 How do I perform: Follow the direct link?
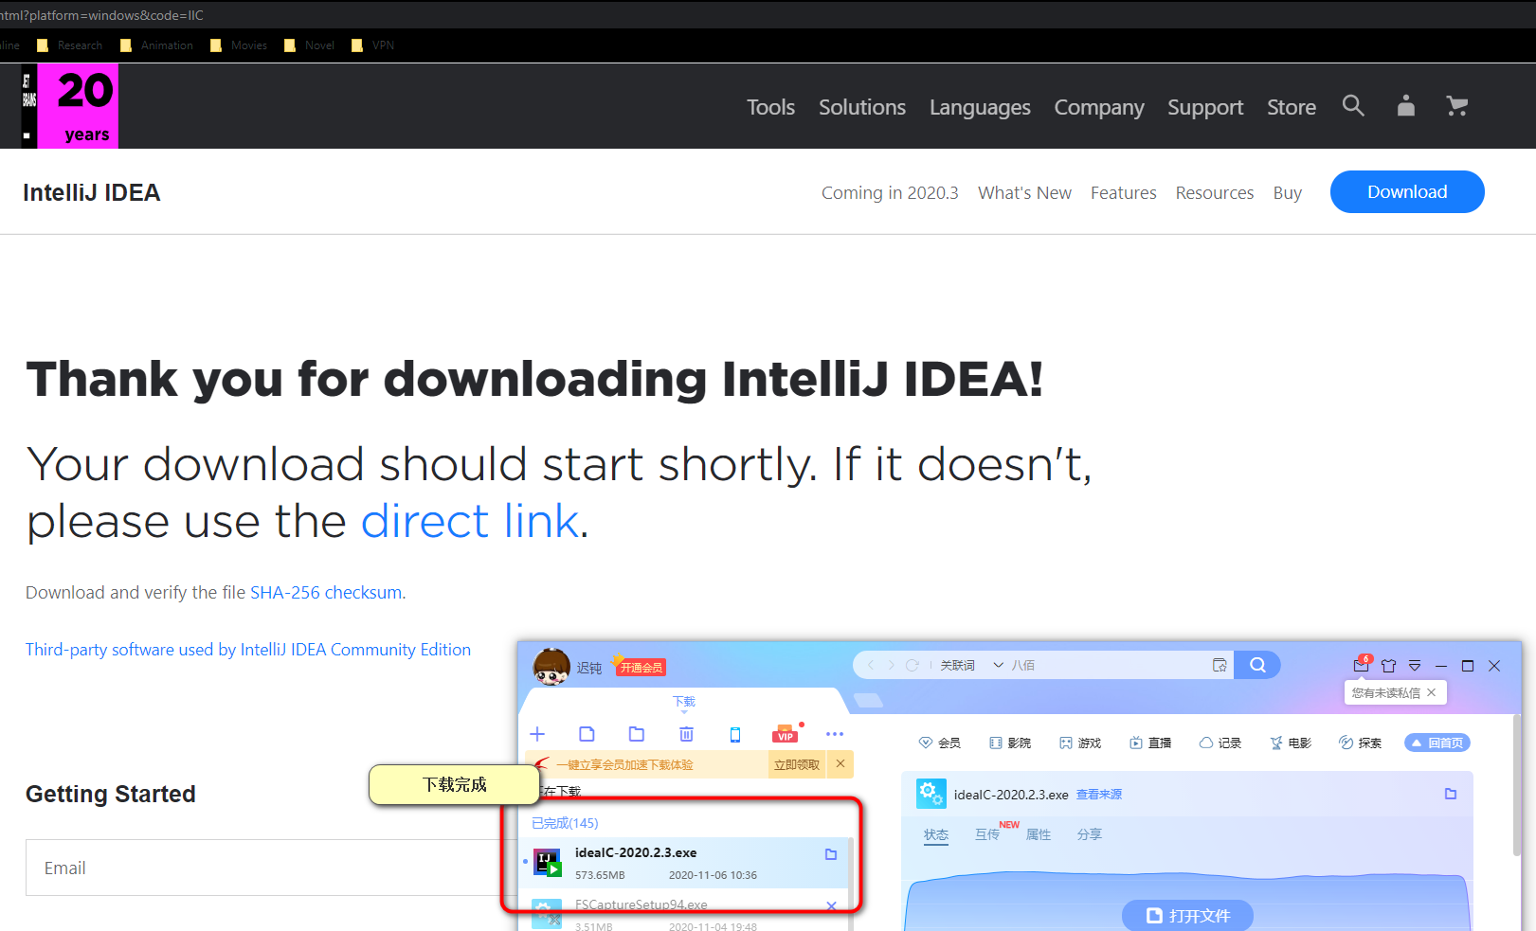[x=470, y=521]
